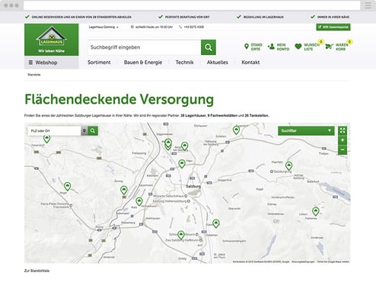Click 'Immer in Ihrer Nähe' text
Screen dimensions: 376x282
pyautogui.click(x=333, y=17)
